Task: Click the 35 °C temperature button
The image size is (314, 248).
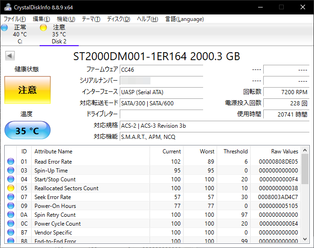Action: 27,131
